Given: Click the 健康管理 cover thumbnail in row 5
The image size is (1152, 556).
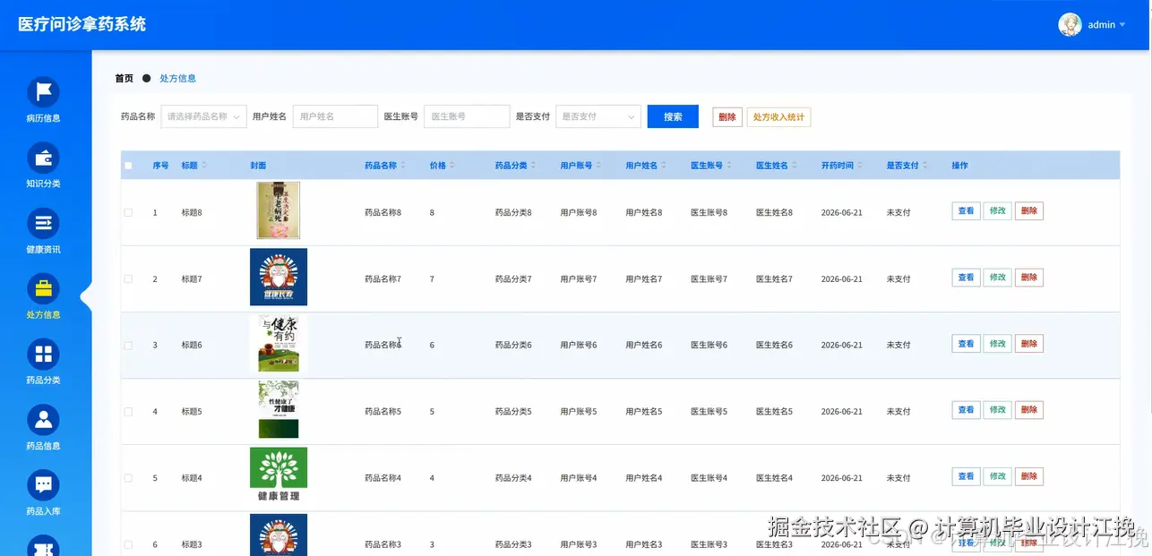Looking at the screenshot, I should click(x=278, y=477).
